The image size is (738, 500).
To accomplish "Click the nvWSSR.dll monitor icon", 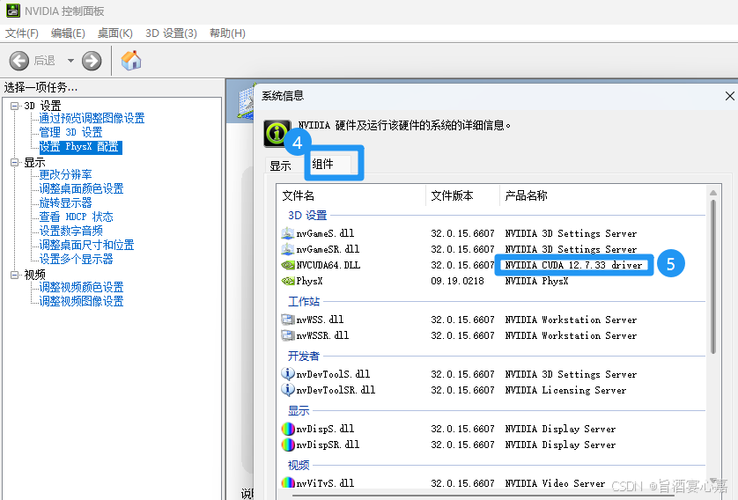I will coord(288,335).
